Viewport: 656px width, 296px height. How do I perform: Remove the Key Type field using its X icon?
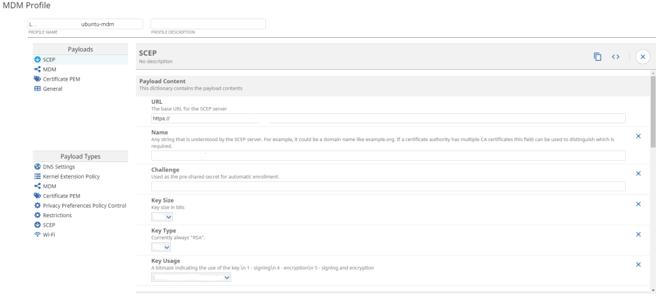638,234
